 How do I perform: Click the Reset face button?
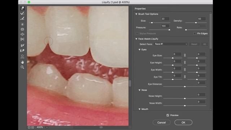click(194, 44)
